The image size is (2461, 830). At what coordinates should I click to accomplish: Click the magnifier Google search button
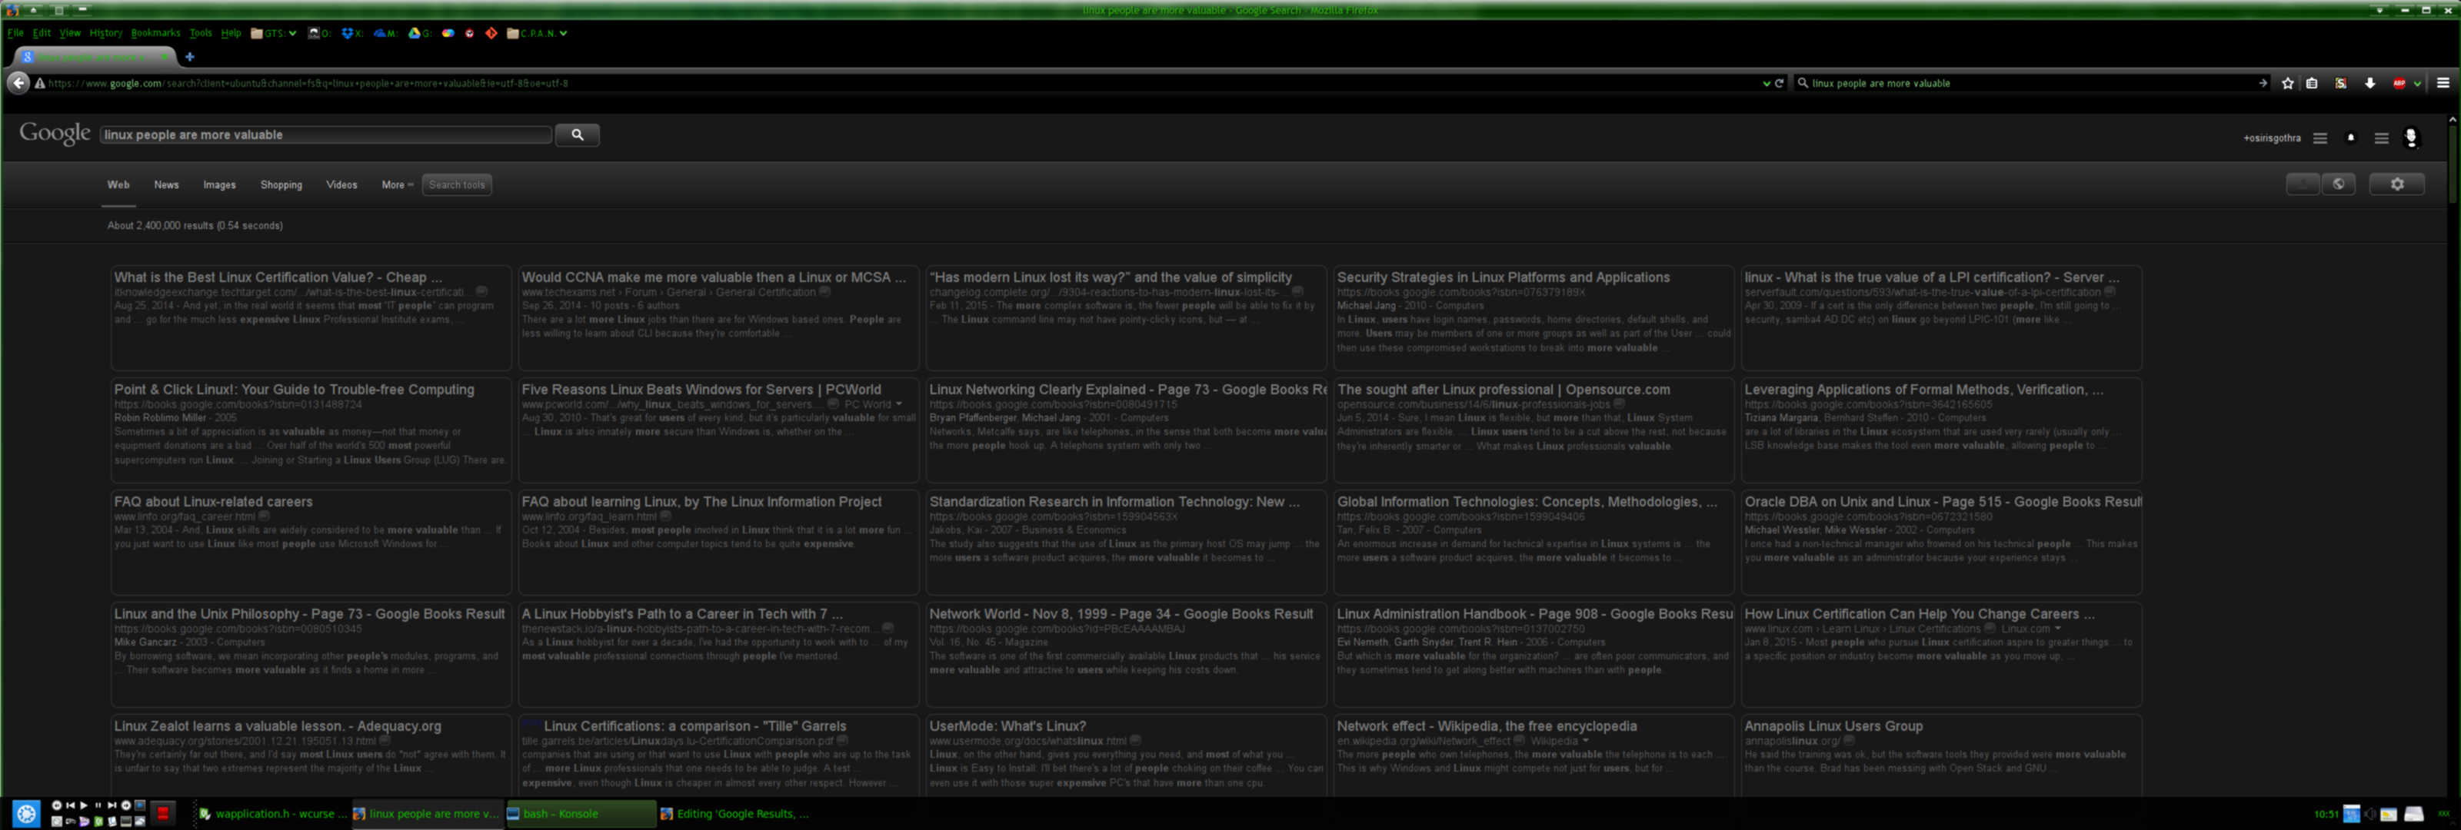pos(577,134)
